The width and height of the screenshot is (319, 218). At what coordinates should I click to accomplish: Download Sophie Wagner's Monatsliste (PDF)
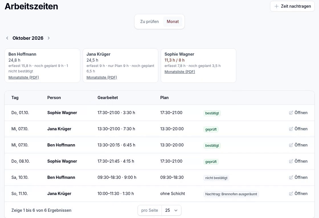click(x=180, y=72)
